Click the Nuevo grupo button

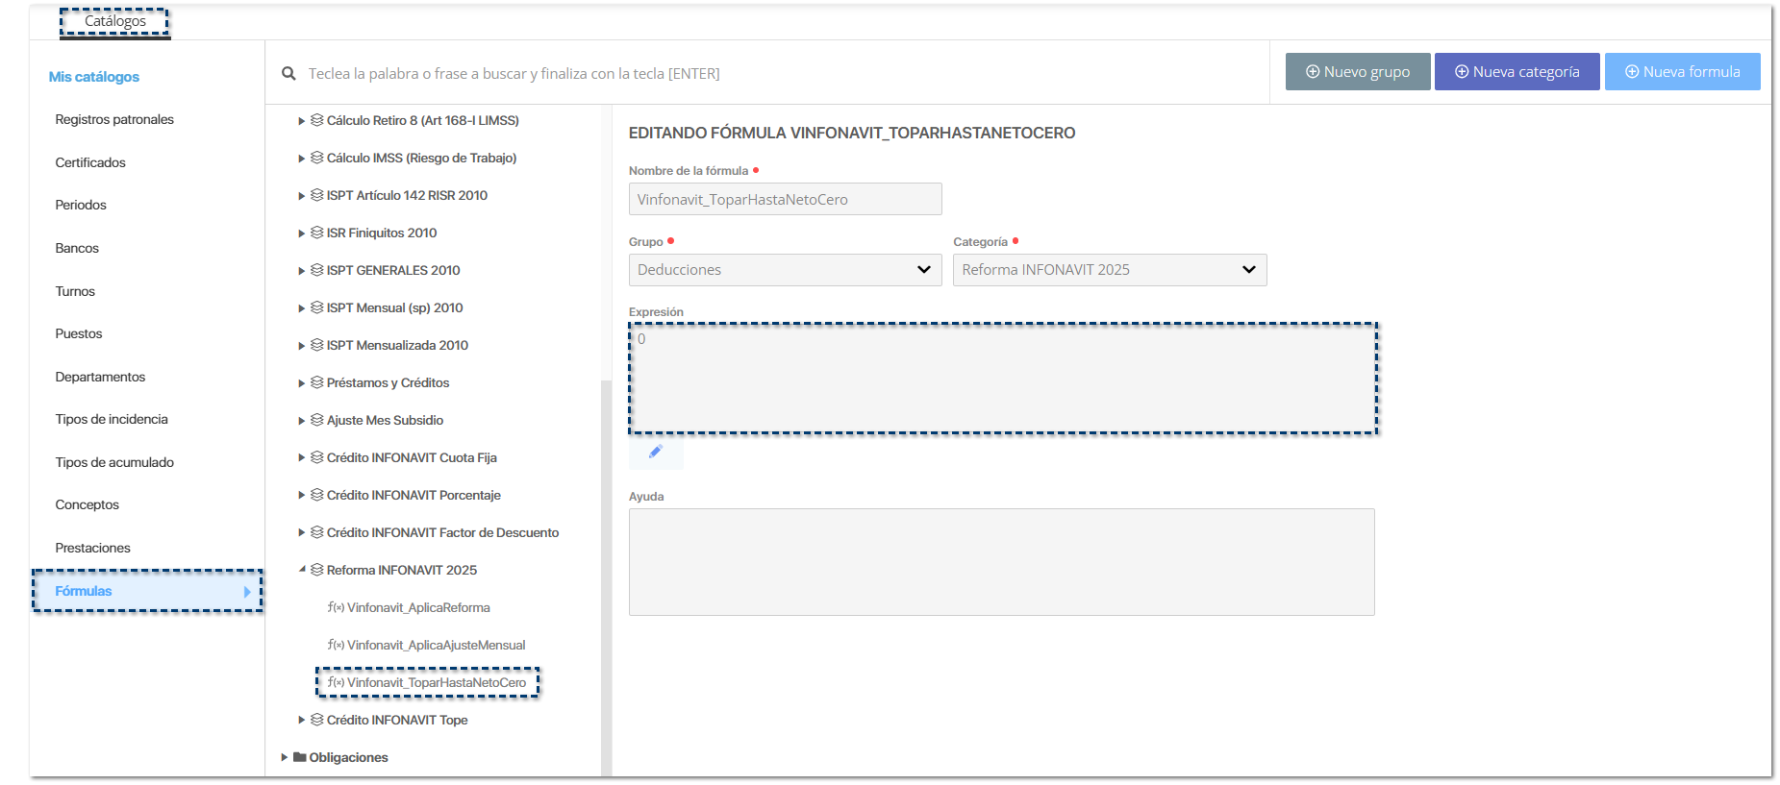point(1357,72)
